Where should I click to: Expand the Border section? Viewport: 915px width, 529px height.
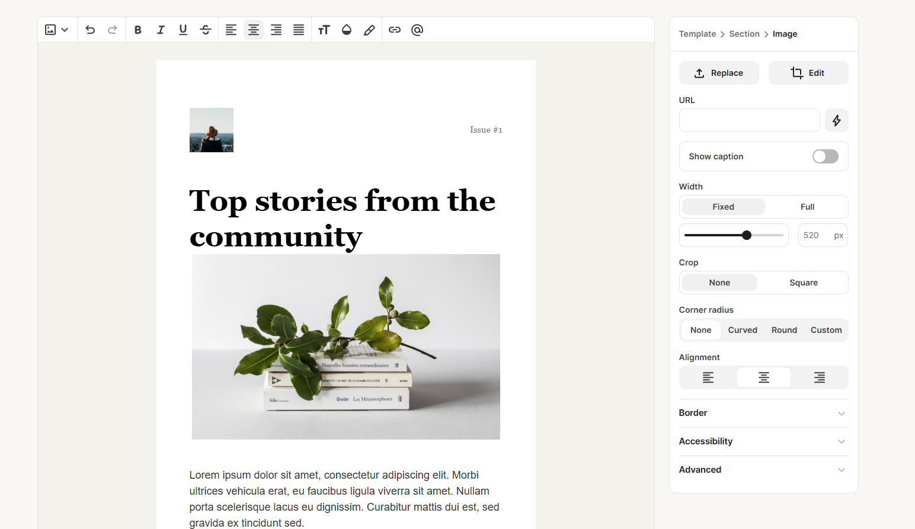pyautogui.click(x=763, y=413)
